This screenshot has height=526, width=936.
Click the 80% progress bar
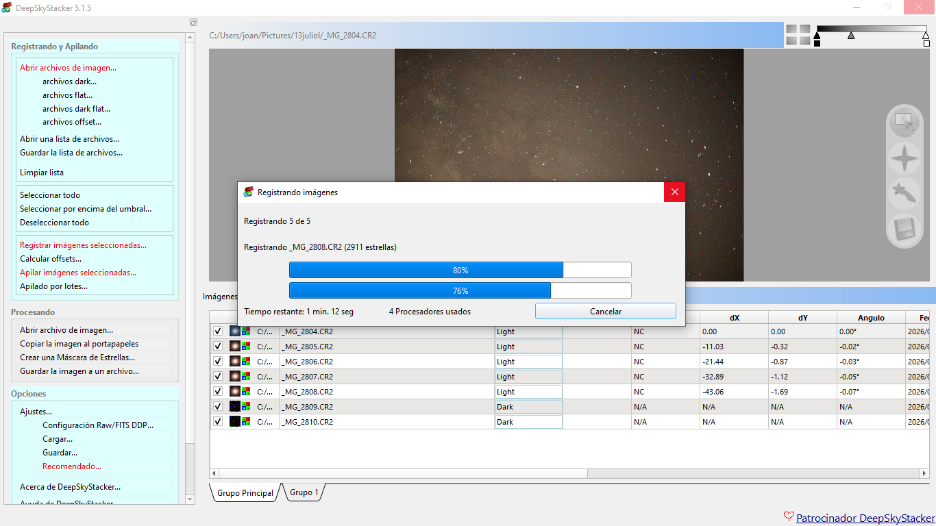[x=460, y=270]
